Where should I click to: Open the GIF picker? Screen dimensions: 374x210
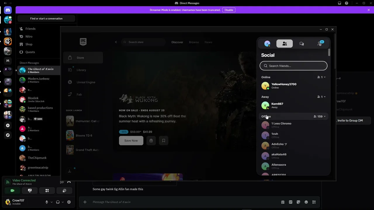click(291, 202)
